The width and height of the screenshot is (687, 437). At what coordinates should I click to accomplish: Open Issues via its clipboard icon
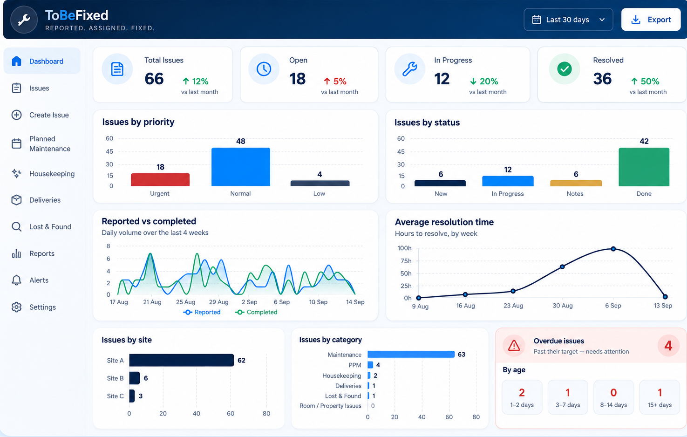tap(16, 88)
